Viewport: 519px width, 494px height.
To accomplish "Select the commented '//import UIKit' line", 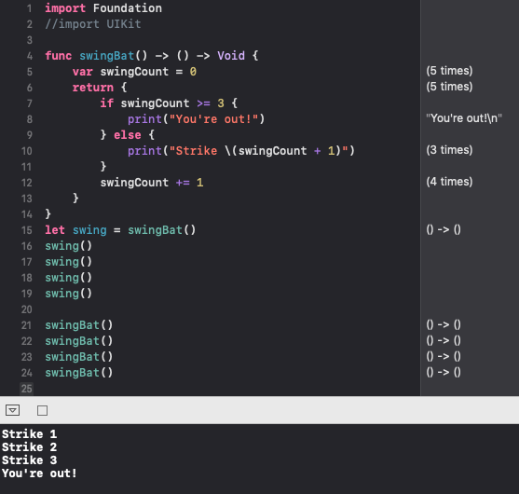I will click(x=93, y=24).
